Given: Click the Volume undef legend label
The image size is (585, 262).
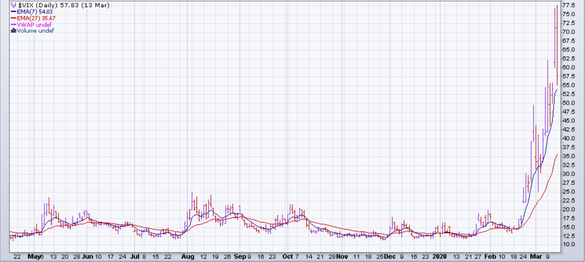Looking at the screenshot, I should tap(35, 31).
